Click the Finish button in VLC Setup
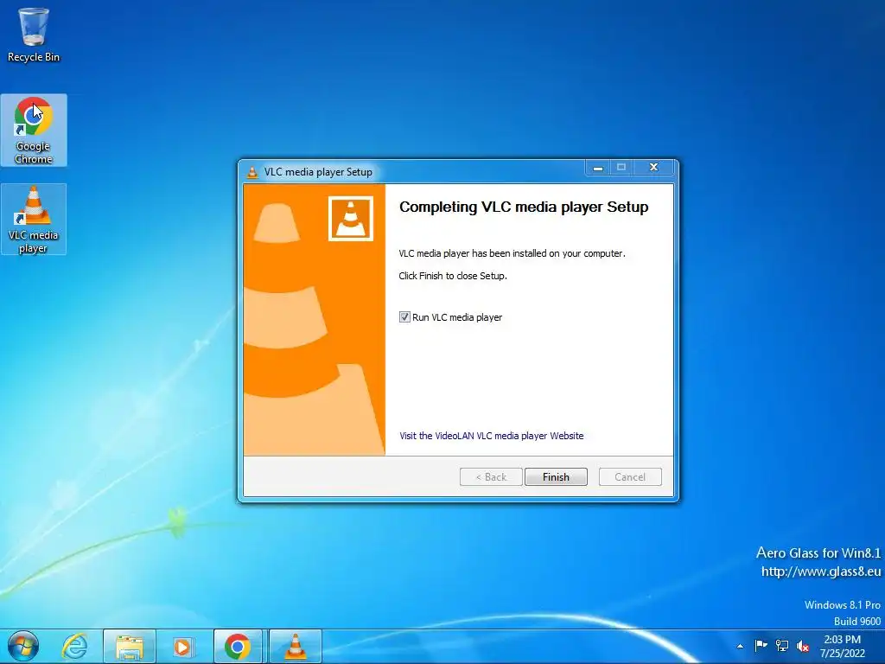 (x=556, y=476)
